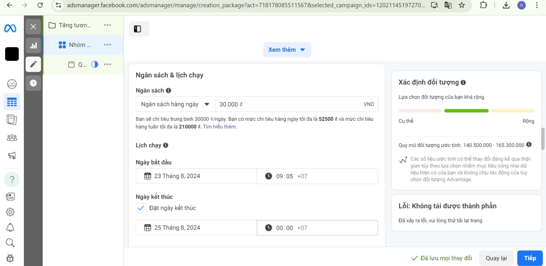Click the address bar URL
This screenshot has height=266, width=546.
tap(246, 5)
